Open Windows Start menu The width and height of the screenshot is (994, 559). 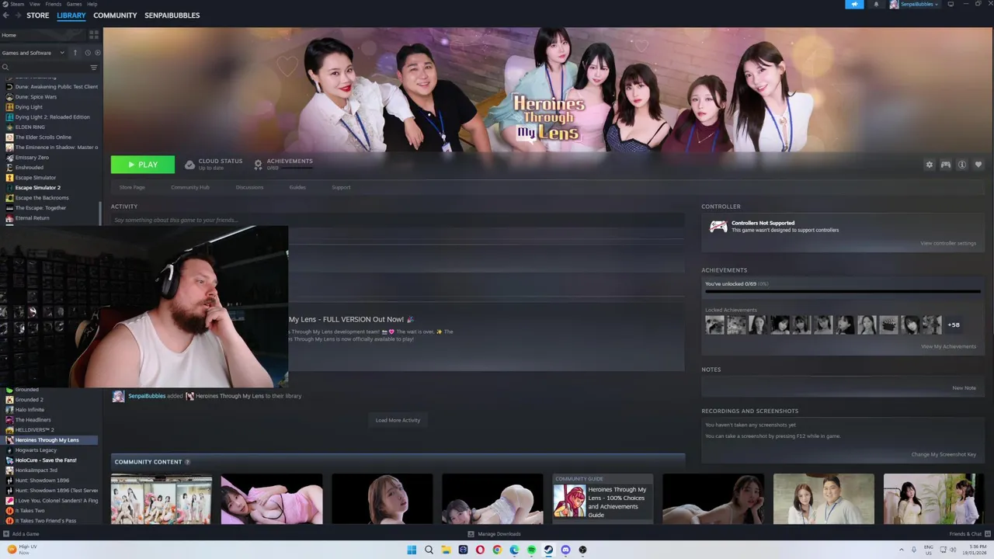(x=412, y=550)
